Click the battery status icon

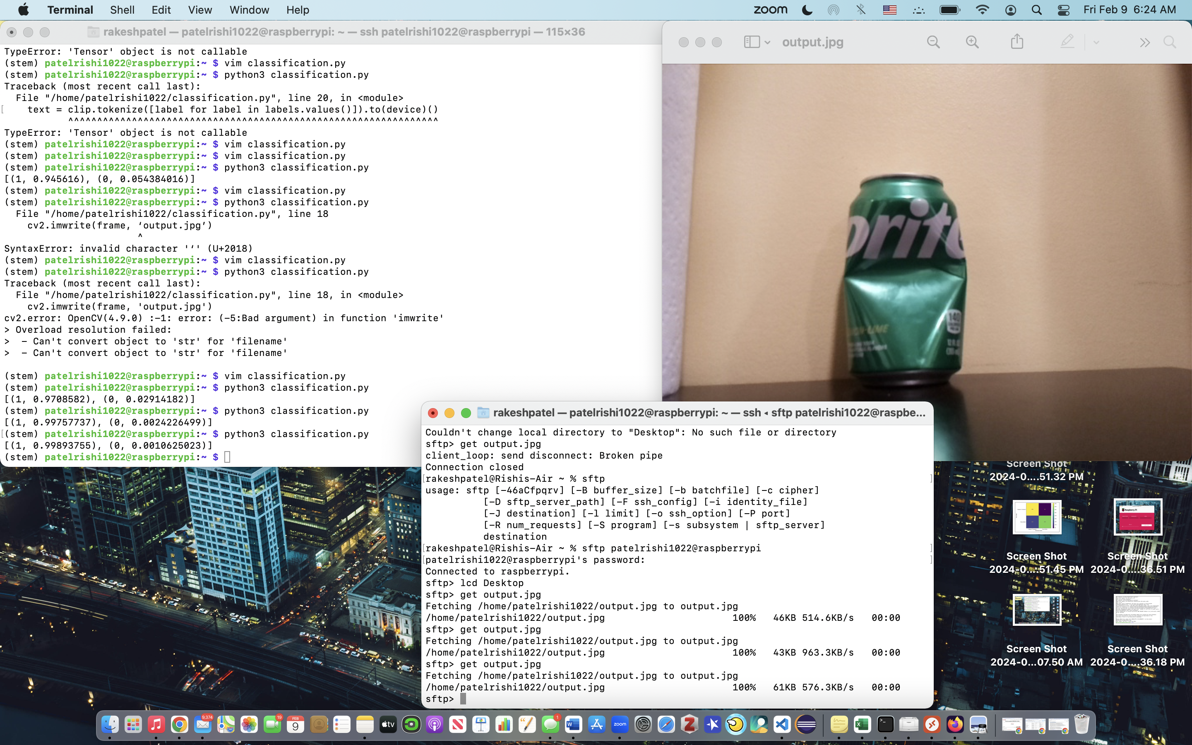(x=949, y=10)
